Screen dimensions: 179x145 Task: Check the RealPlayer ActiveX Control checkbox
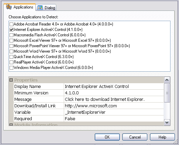[11, 62]
